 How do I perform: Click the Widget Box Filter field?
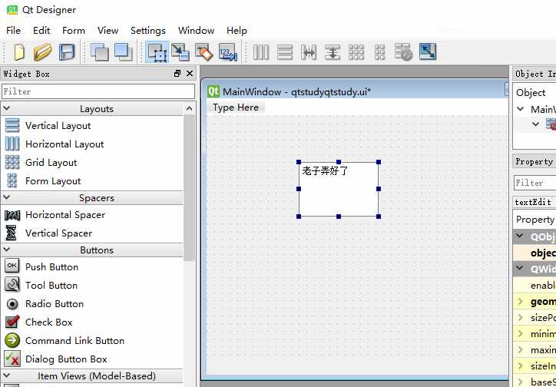98,91
